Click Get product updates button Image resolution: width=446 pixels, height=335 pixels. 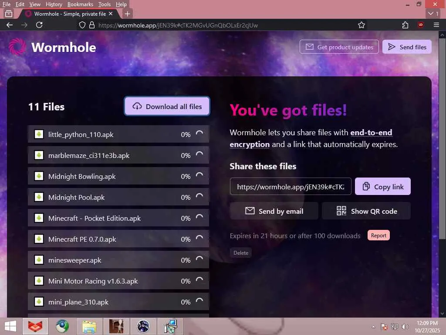[x=339, y=47]
